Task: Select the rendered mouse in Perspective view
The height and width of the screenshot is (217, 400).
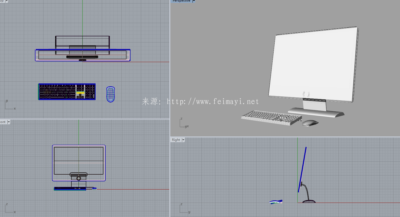Action: pyautogui.click(x=310, y=123)
